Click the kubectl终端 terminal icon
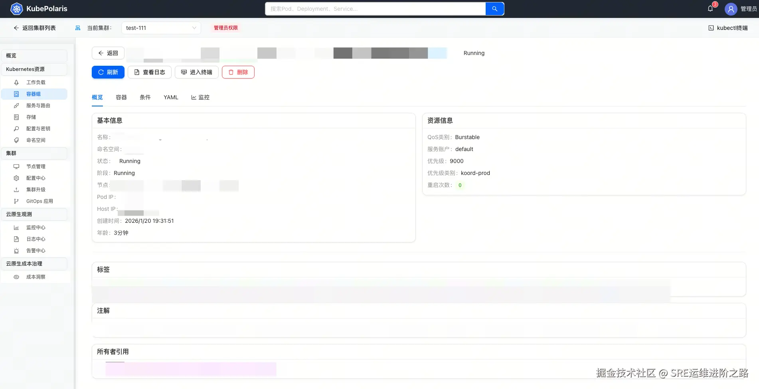This screenshot has height=389, width=759. point(711,28)
